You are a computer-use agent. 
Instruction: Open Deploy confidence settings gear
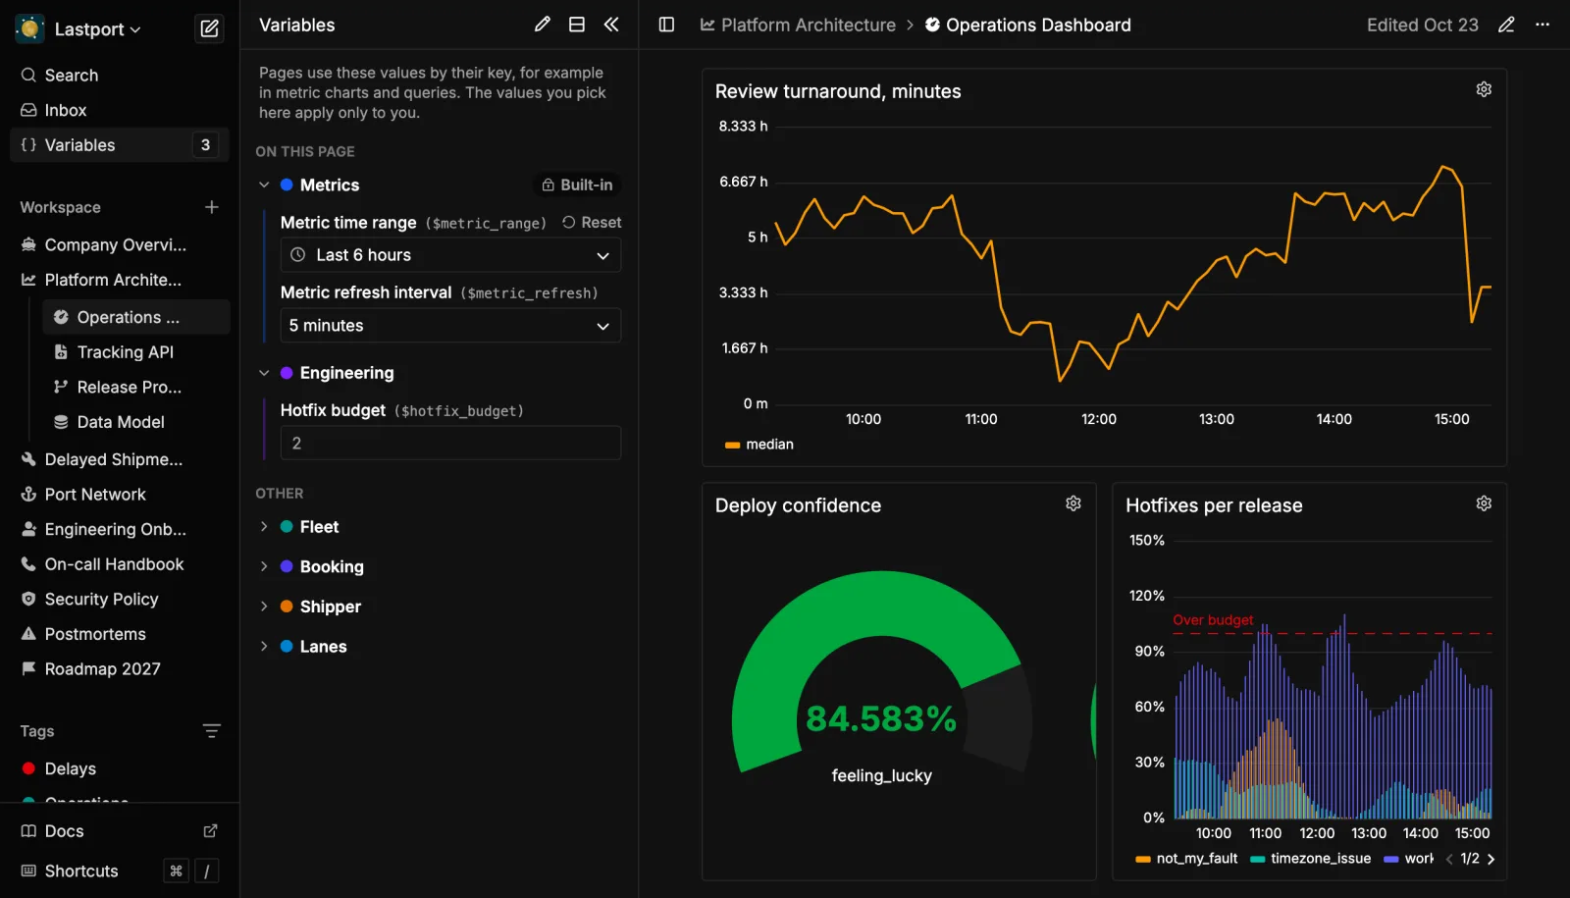point(1073,503)
